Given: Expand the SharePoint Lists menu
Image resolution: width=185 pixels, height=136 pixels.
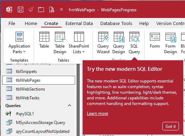Looking at the screenshot, I should (x=79, y=43).
